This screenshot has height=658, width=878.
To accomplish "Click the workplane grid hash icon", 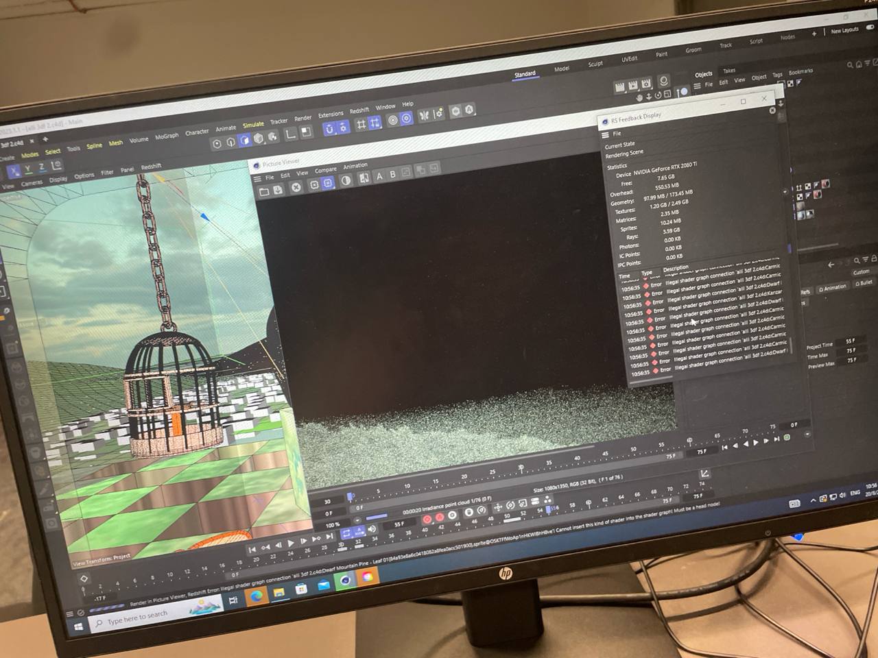I will (361, 124).
